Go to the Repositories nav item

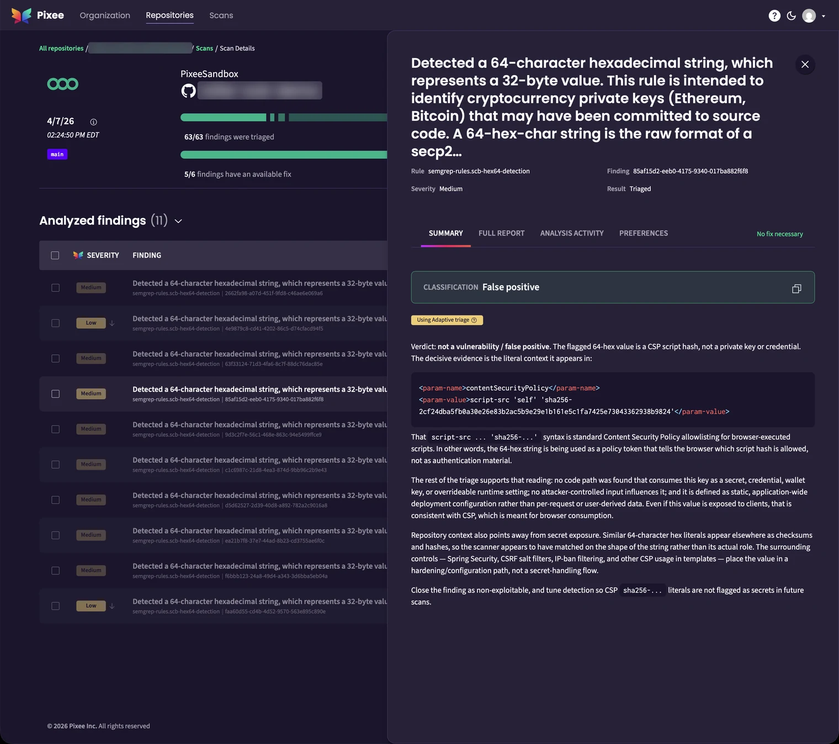pyautogui.click(x=169, y=15)
